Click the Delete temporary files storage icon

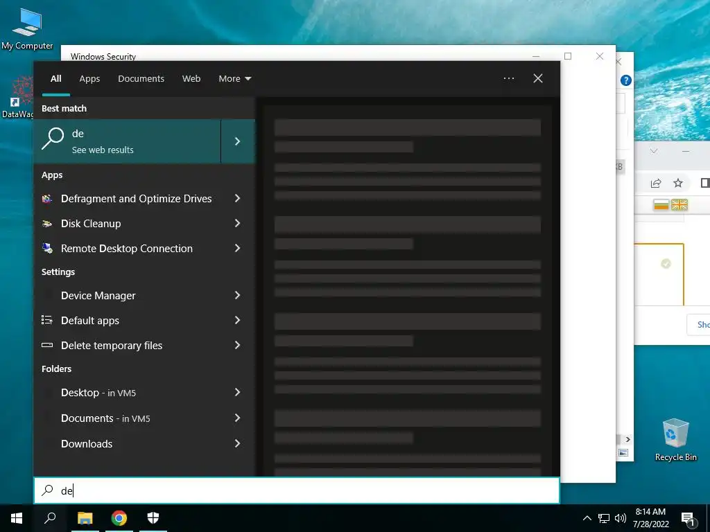pos(47,345)
